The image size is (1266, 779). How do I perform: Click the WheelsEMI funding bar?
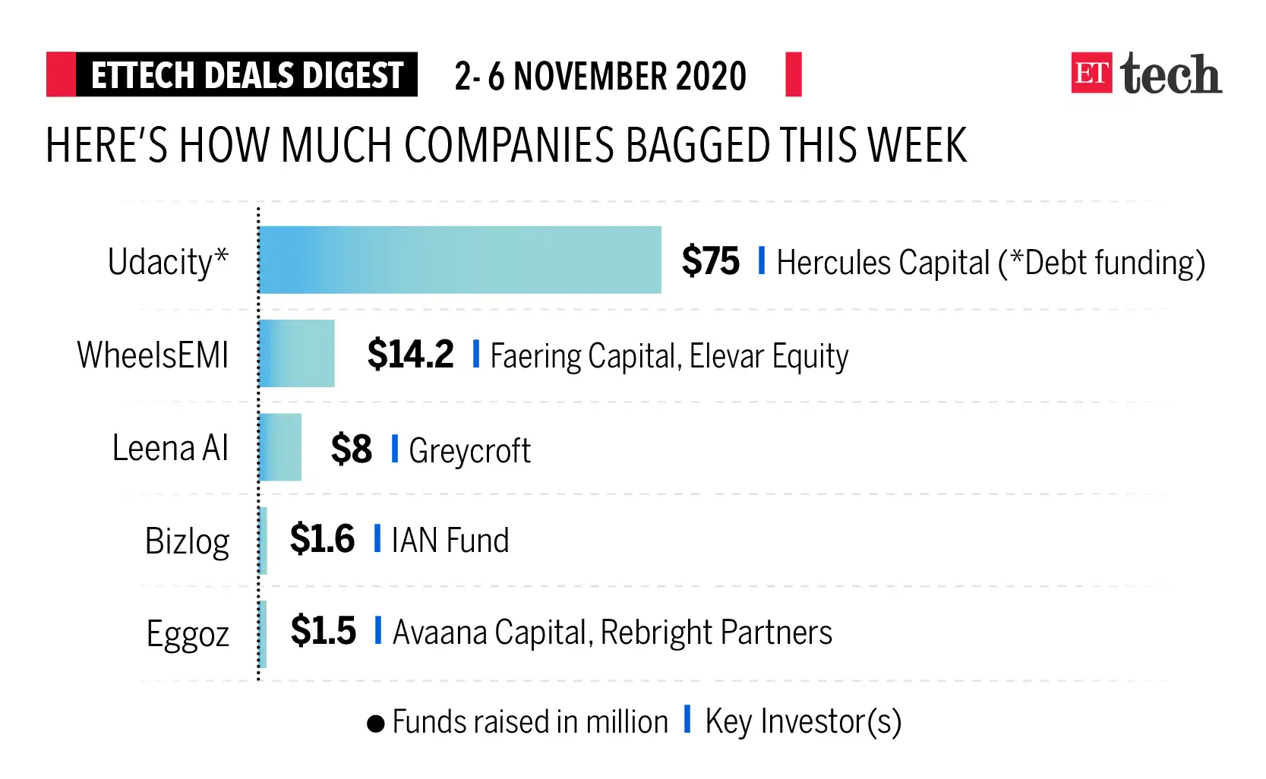point(297,354)
